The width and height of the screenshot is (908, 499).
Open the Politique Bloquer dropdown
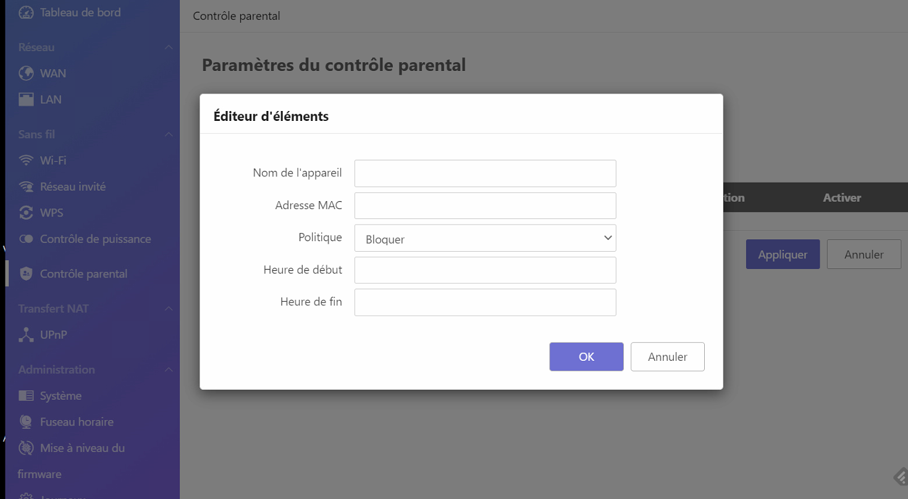click(x=485, y=238)
